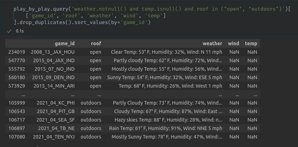The height and width of the screenshot is (147, 298).
Task: Click row index 573929
Action: tap(17, 86)
